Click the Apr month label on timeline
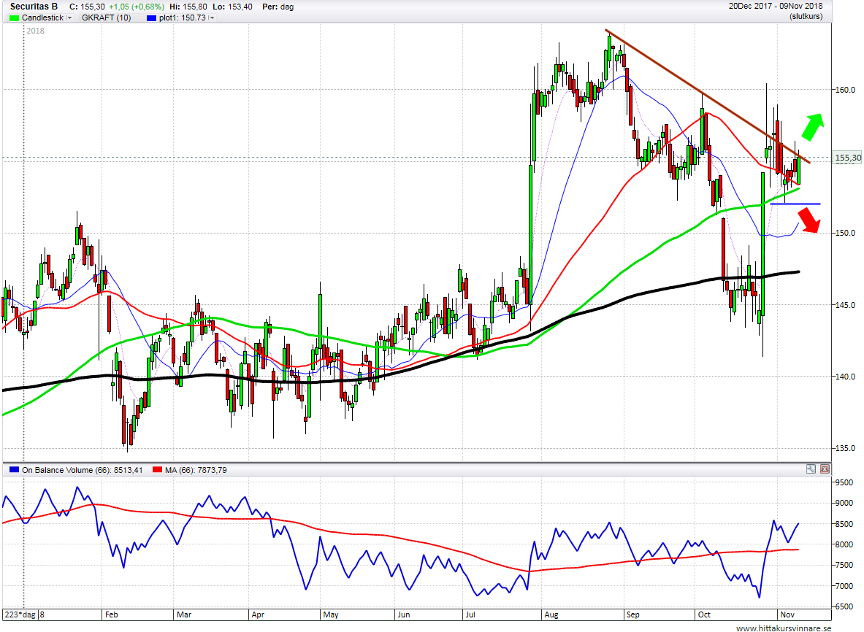Image resolution: width=864 pixels, height=632 pixels. [x=257, y=614]
